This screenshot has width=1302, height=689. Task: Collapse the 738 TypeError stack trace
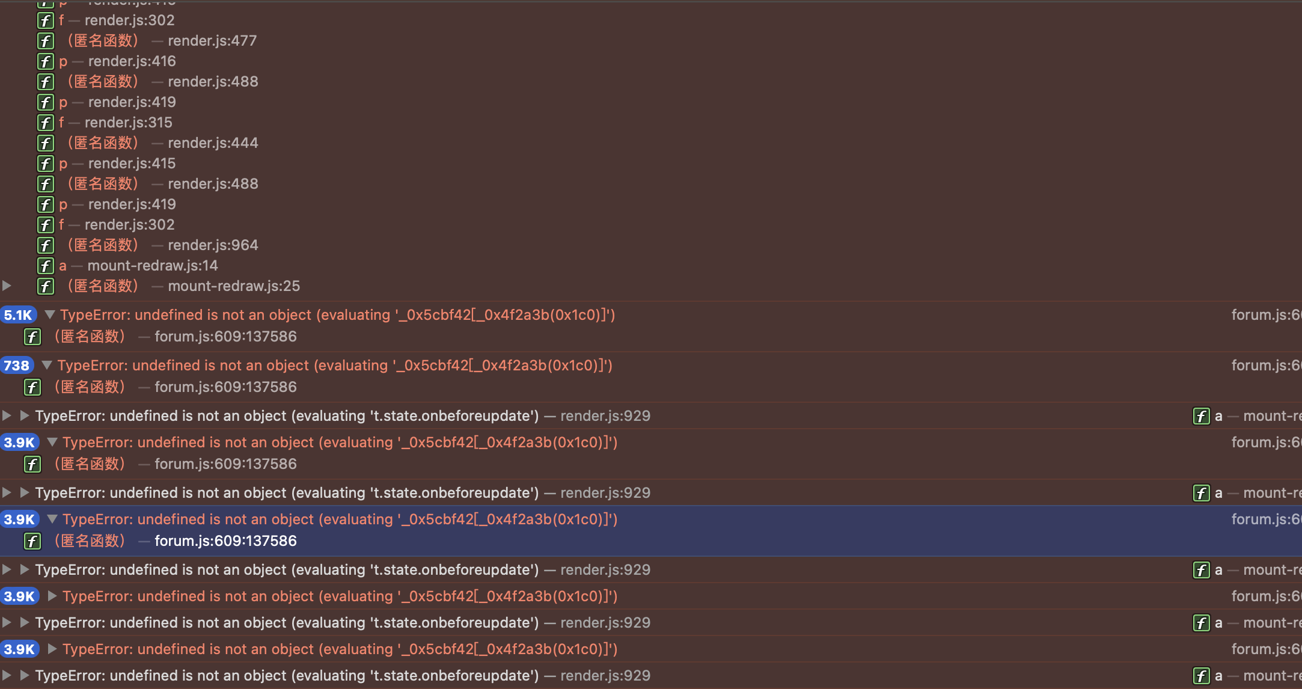(x=47, y=365)
